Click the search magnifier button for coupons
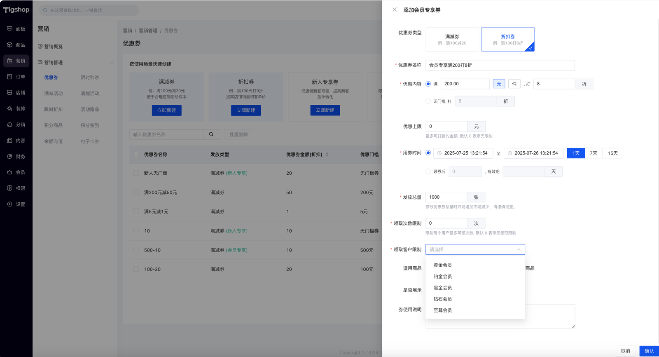Viewport: 659px width, 357px height. click(211, 134)
